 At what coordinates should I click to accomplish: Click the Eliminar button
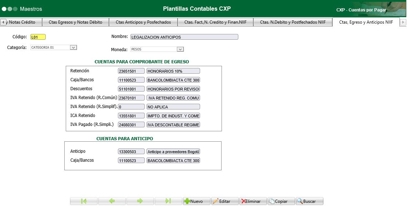pyautogui.click(x=253, y=201)
